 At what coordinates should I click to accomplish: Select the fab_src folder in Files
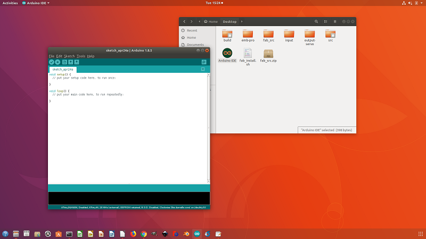pyautogui.click(x=268, y=36)
